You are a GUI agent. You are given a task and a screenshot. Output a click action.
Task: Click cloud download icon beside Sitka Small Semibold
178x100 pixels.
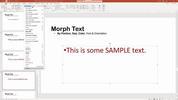tap(42, 18)
